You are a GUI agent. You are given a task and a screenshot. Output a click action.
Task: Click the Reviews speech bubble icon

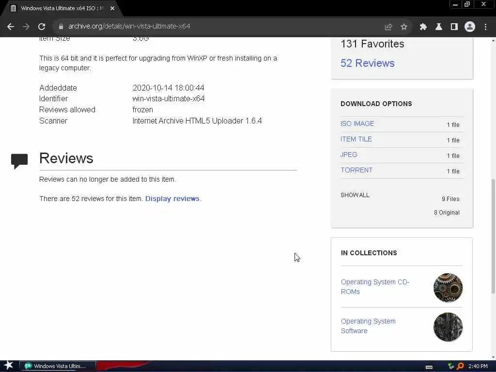[19, 161]
